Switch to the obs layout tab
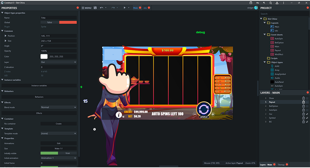Image resolution: width=310 pixels, height=168 pixels. pos(145,8)
